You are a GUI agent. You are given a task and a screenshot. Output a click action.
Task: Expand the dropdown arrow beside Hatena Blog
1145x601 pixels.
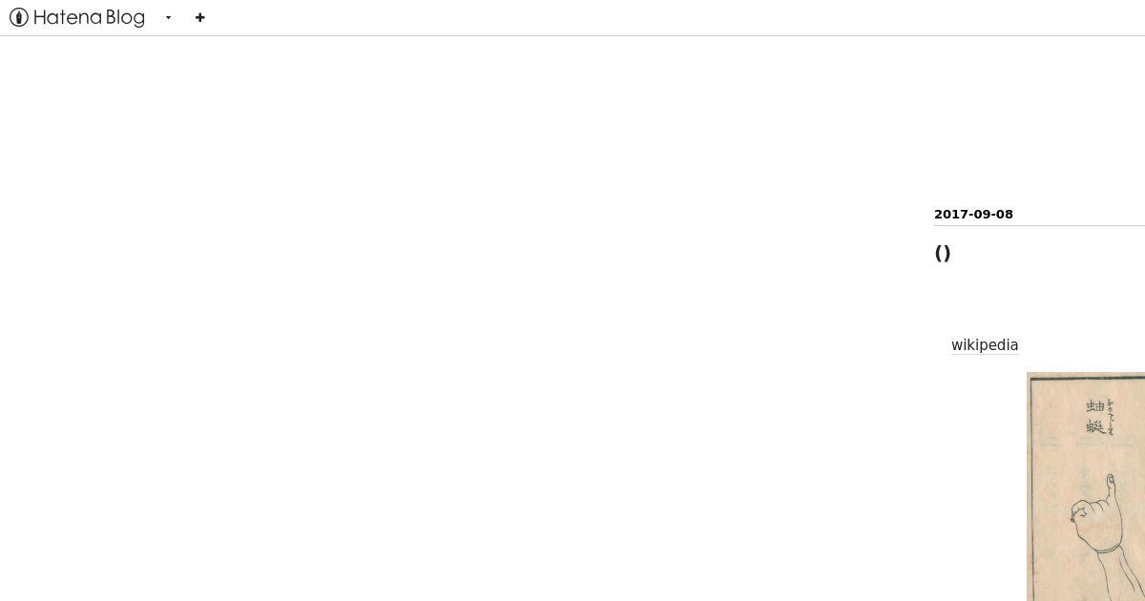point(168,17)
